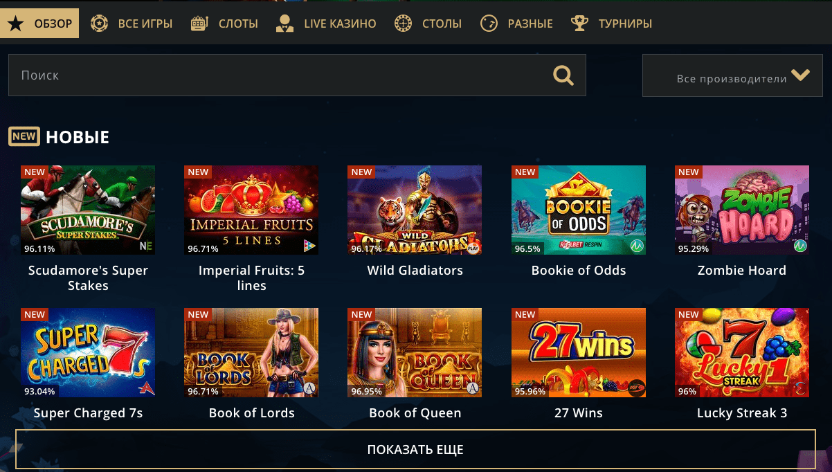
Task: Open the Турниры tab
Action: coord(611,24)
